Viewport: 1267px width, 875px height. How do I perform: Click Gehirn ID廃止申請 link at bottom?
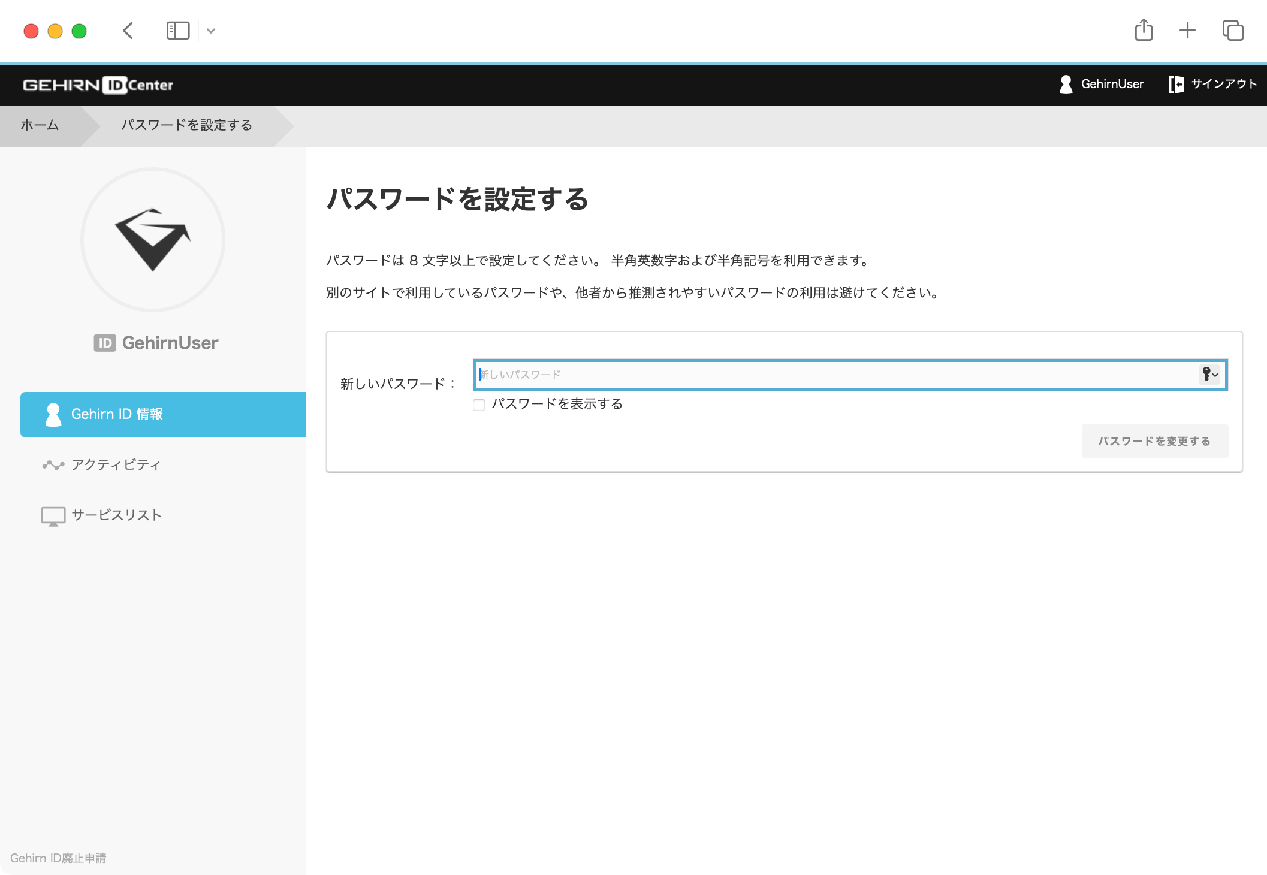[58, 858]
